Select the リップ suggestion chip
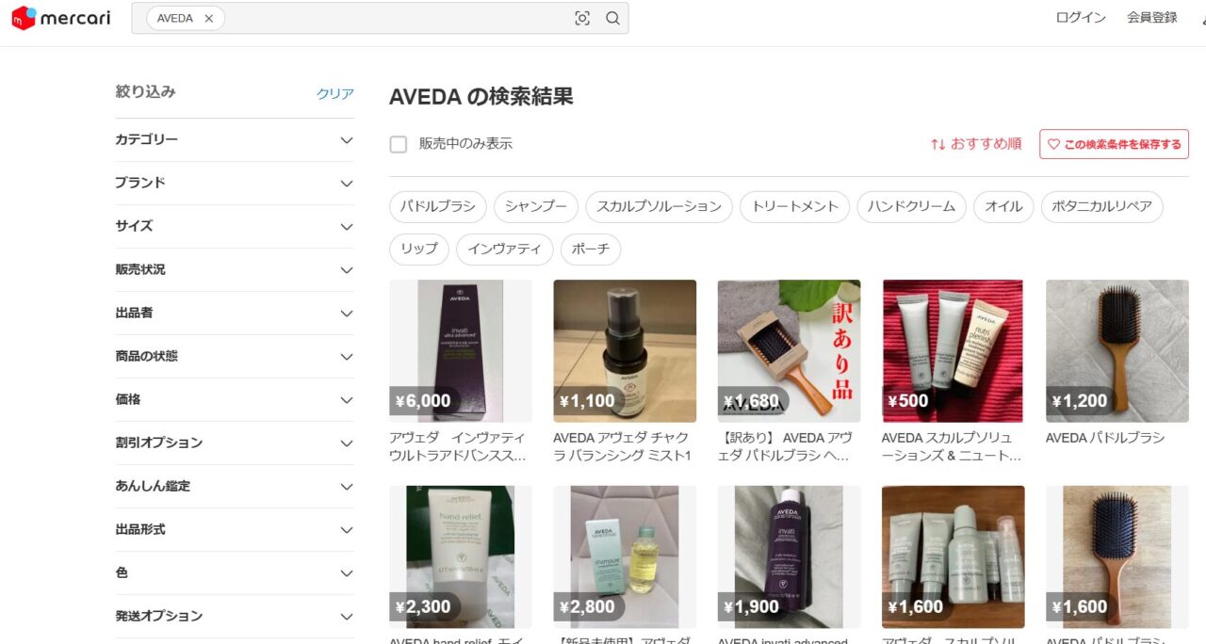The image size is (1206, 644). point(419,250)
